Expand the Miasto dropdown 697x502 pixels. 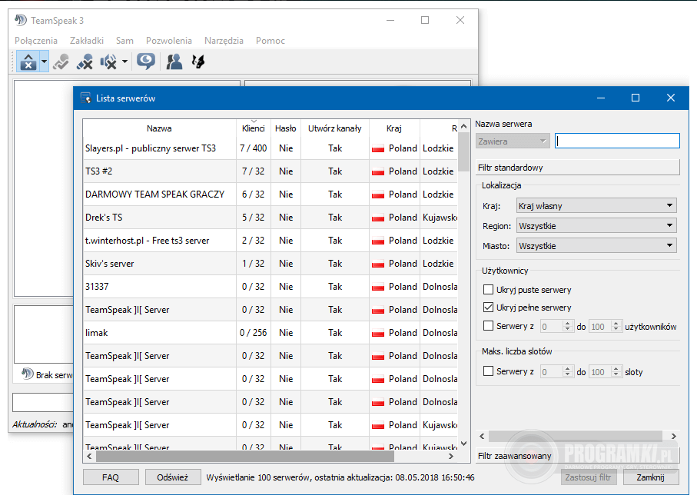pyautogui.click(x=596, y=246)
